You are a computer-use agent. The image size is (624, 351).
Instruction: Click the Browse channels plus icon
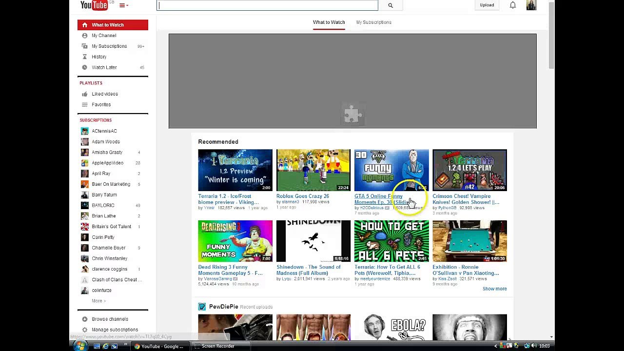pyautogui.click(x=85, y=319)
